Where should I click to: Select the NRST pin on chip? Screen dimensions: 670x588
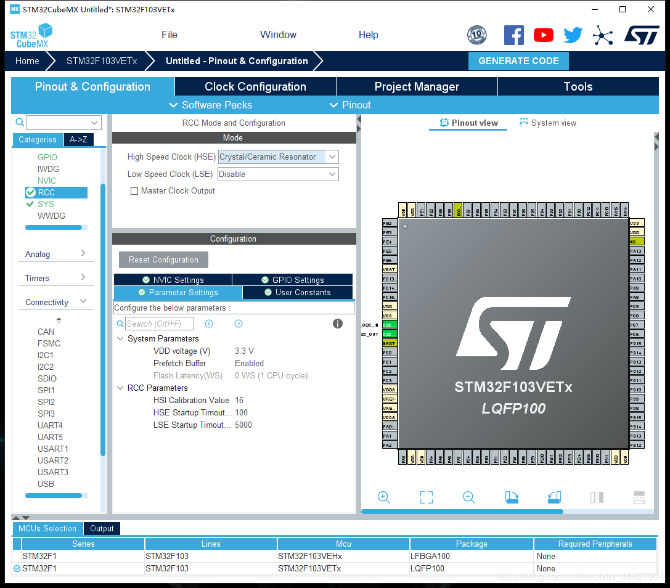(390, 343)
